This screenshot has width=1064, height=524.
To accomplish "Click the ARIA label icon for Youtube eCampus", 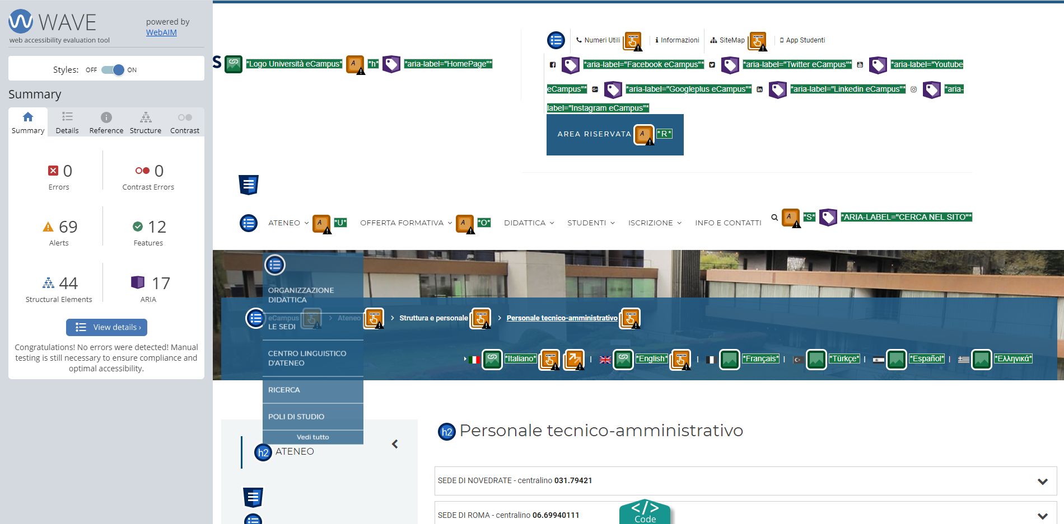I will click(878, 65).
